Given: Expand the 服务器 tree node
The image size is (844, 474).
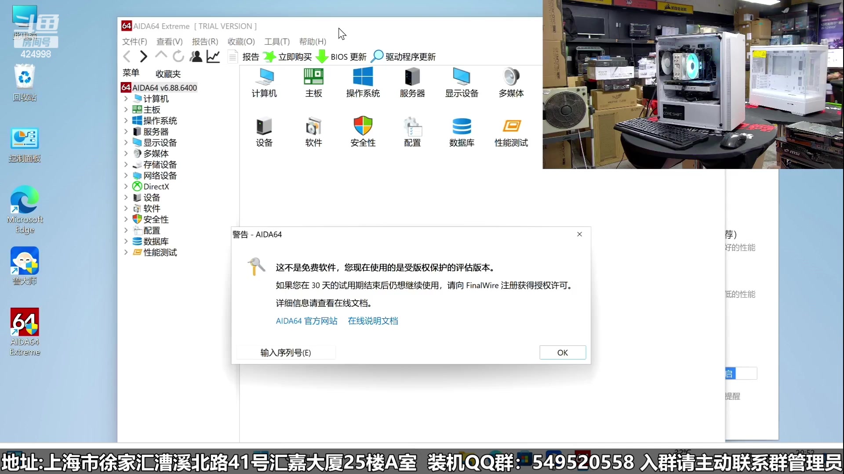Looking at the screenshot, I should [126, 131].
